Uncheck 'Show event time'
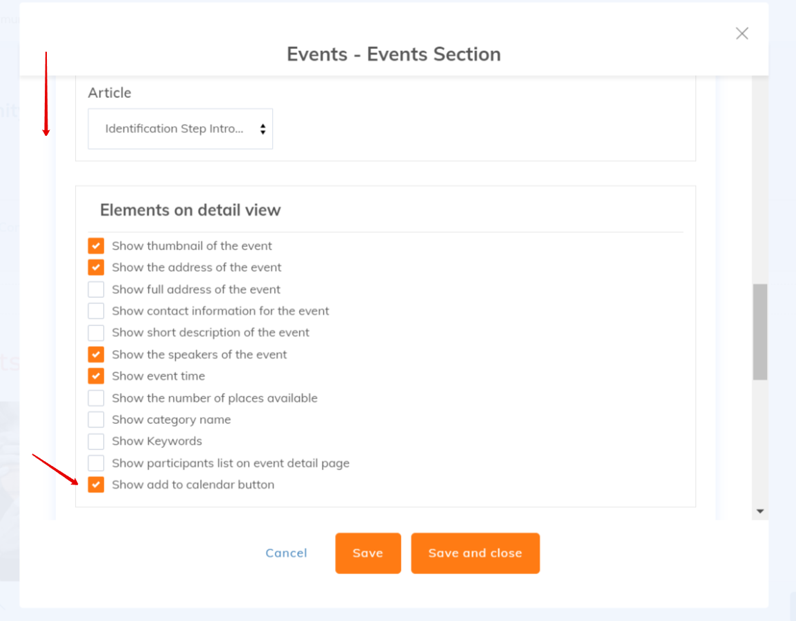Viewport: 796px width, 621px height. pos(95,376)
